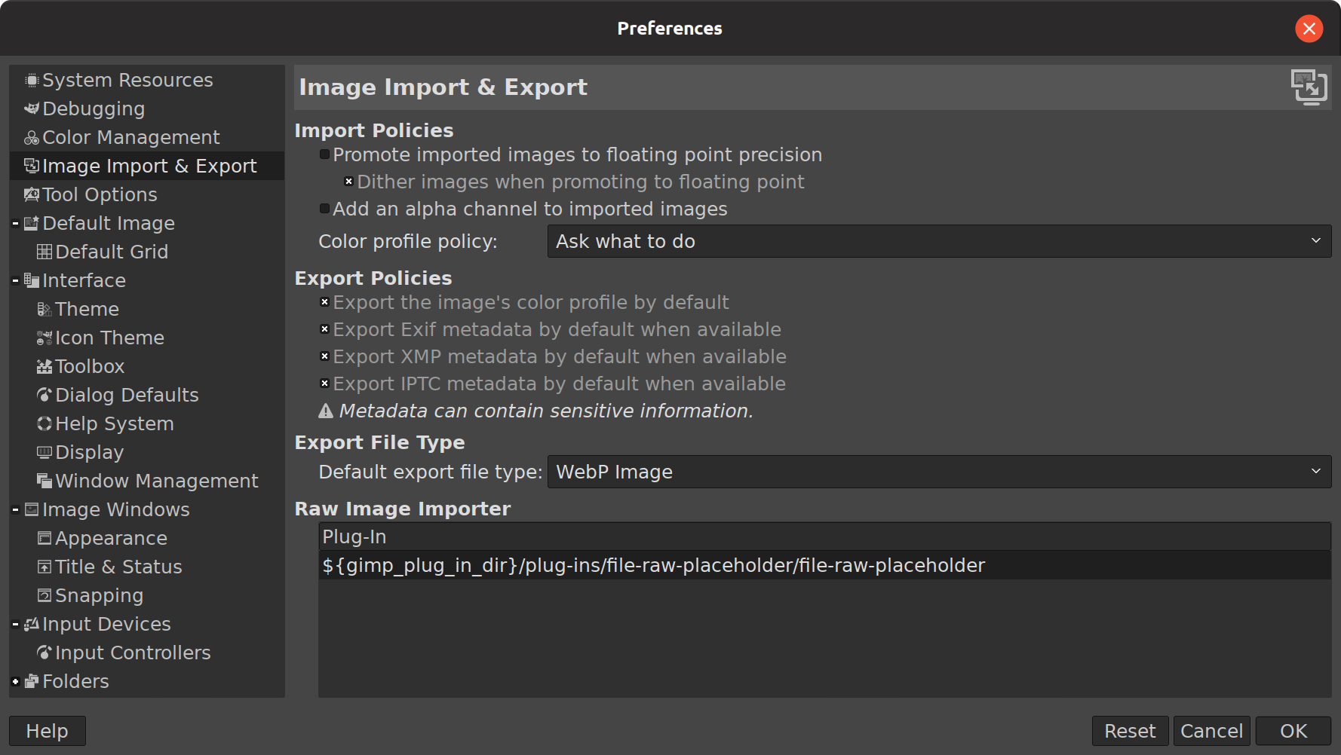Click the Reset button

click(x=1130, y=731)
